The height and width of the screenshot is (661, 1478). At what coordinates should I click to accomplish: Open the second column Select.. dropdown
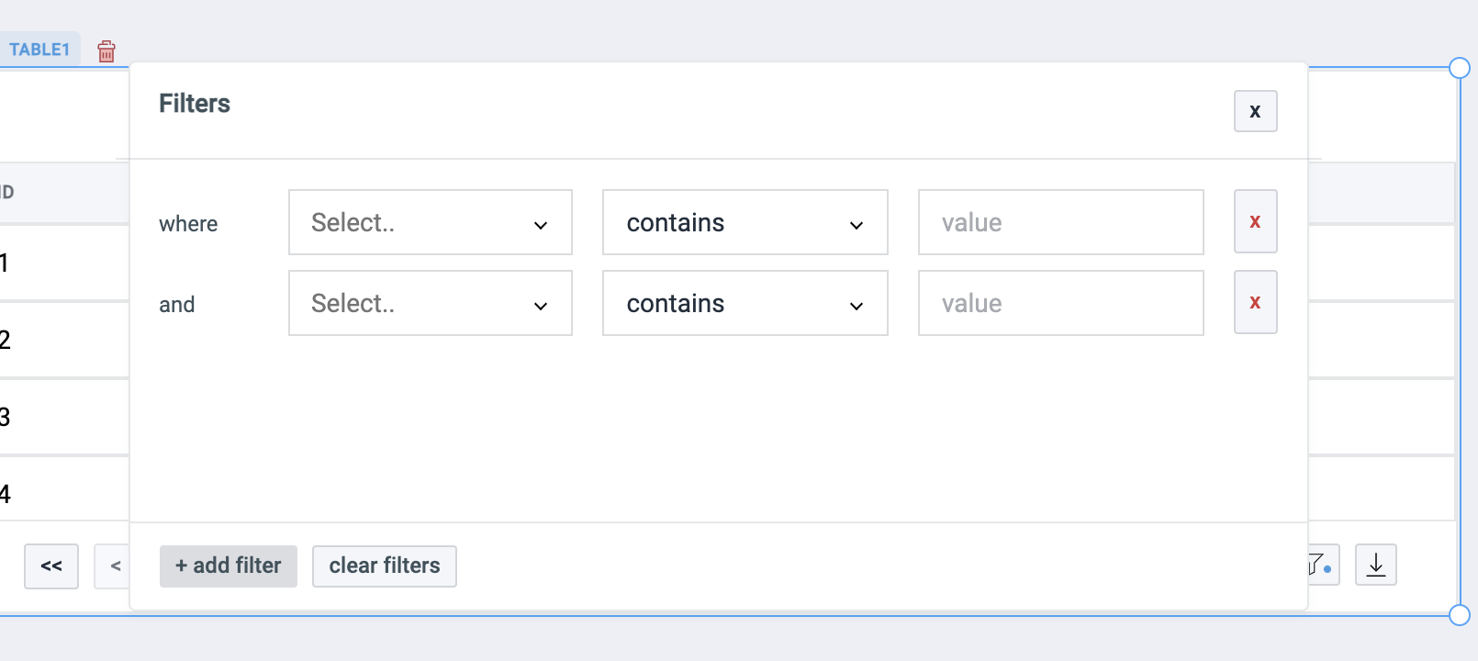[430, 303]
